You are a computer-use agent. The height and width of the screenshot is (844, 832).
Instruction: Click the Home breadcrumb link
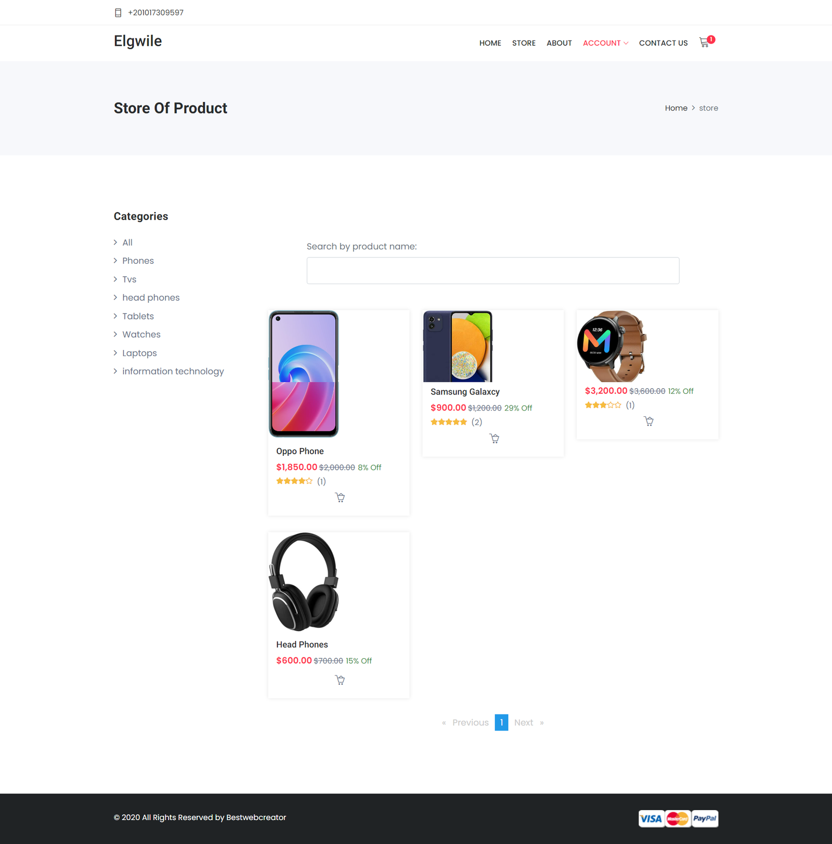[x=676, y=108]
